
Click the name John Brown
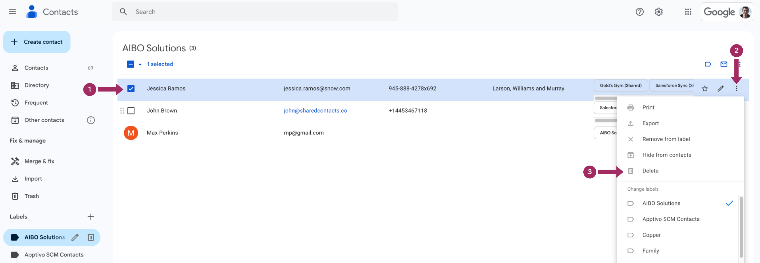coord(162,111)
